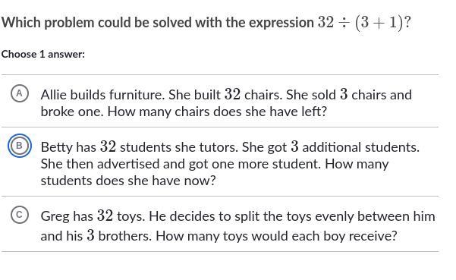Click 'How many chairs does she have left?'

coord(217,112)
